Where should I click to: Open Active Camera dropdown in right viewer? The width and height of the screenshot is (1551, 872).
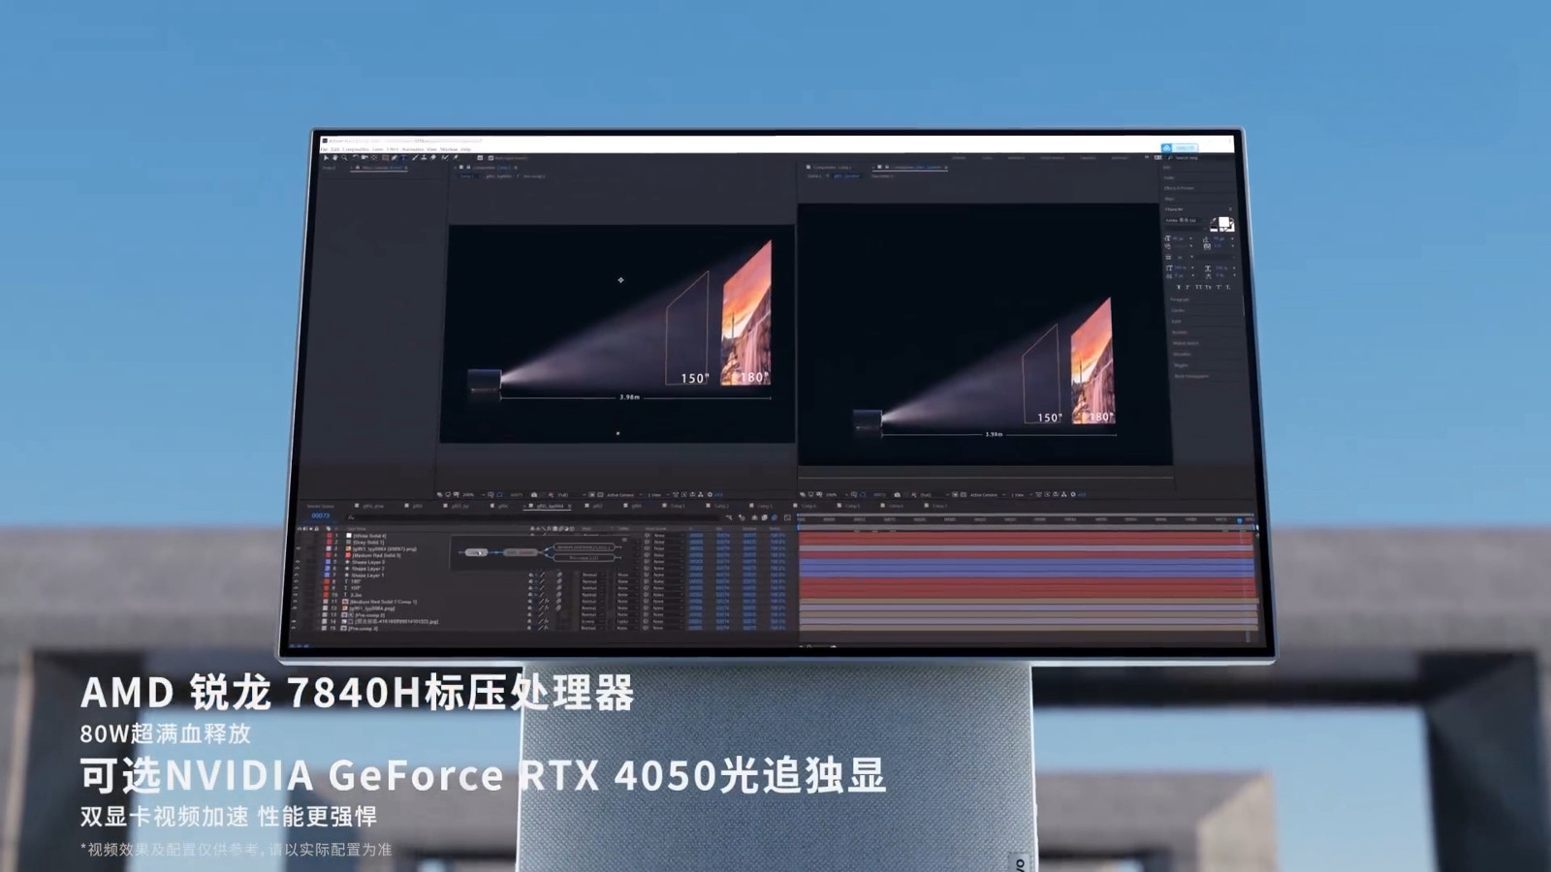(987, 495)
